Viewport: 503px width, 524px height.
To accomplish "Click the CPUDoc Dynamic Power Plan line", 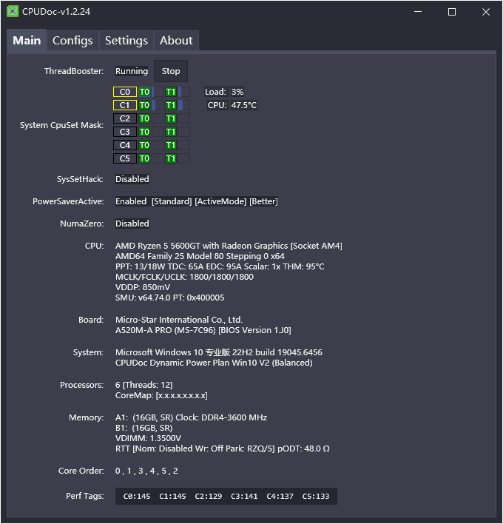I will pyautogui.click(x=214, y=363).
